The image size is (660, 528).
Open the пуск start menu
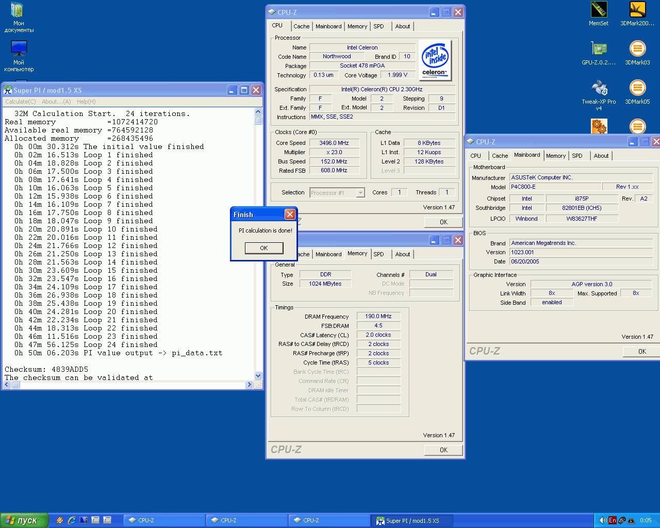point(24,520)
